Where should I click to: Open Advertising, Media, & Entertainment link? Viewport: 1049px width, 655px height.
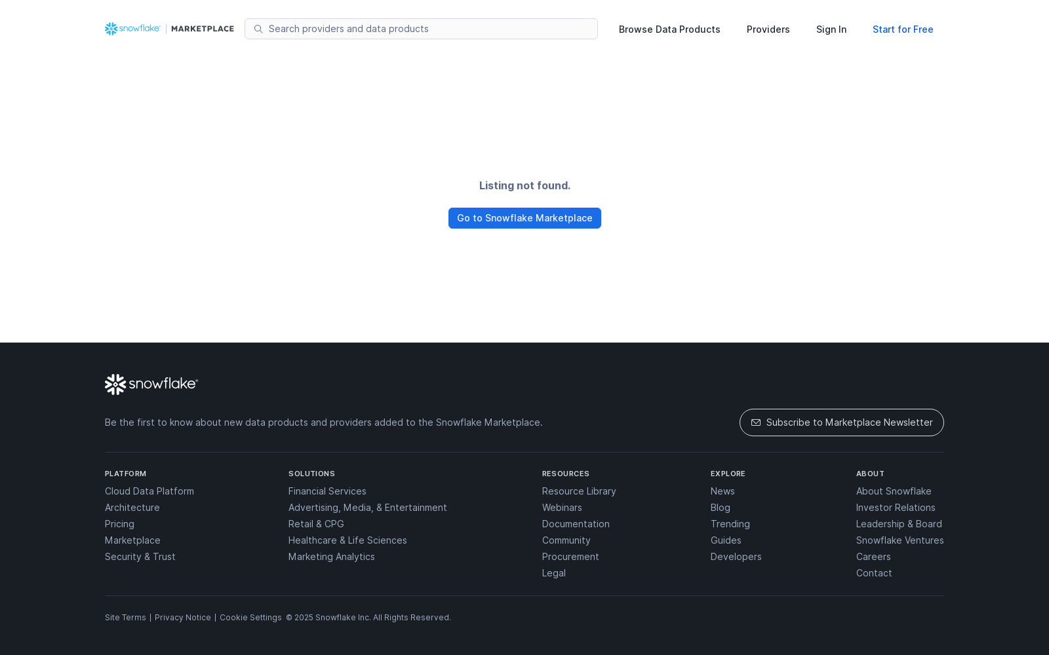click(368, 508)
